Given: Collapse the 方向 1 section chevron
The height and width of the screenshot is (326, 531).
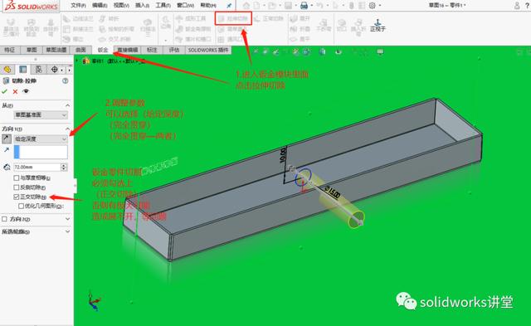Looking at the screenshot, I should pyautogui.click(x=67, y=129).
